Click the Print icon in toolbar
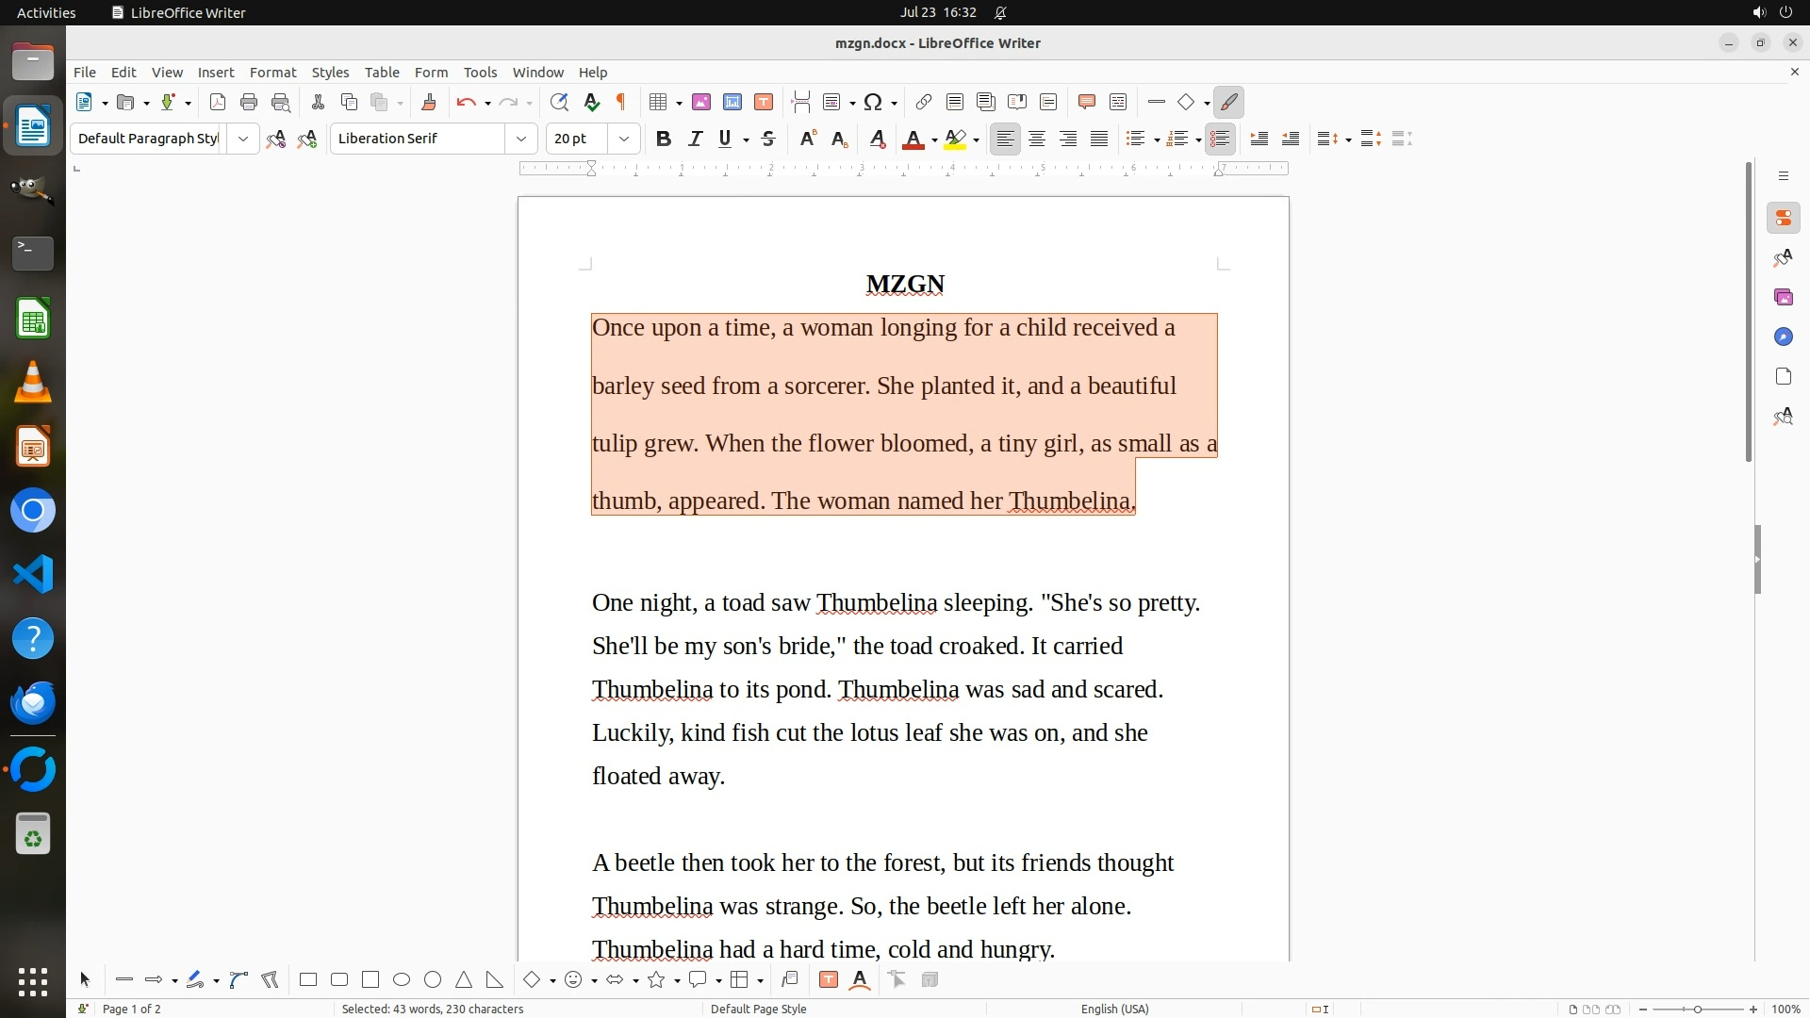1810x1018 pixels. click(x=249, y=103)
